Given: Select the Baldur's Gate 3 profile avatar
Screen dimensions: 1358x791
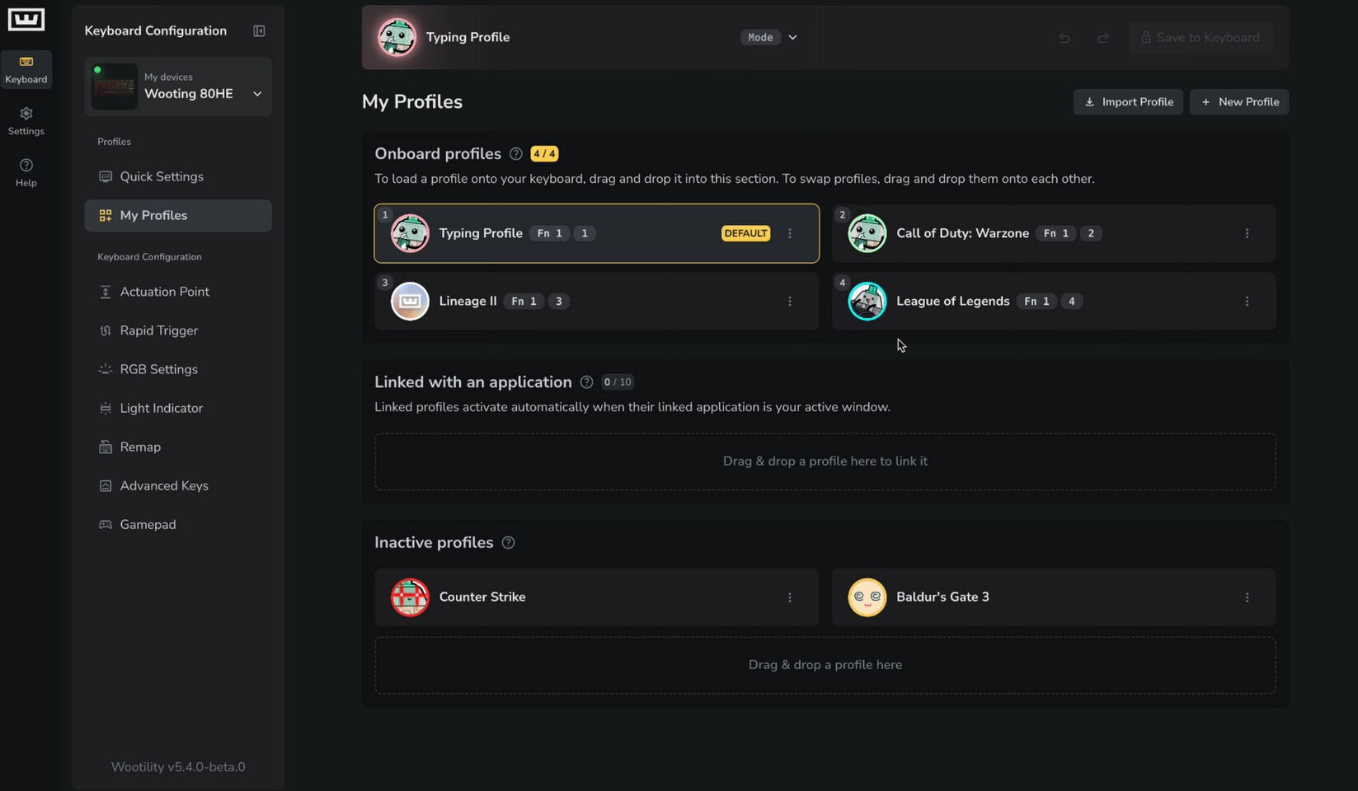Looking at the screenshot, I should 867,597.
